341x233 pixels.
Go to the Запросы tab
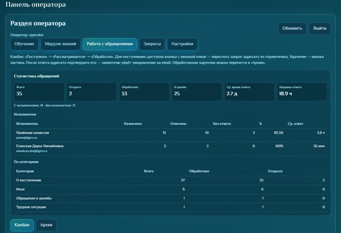click(152, 44)
